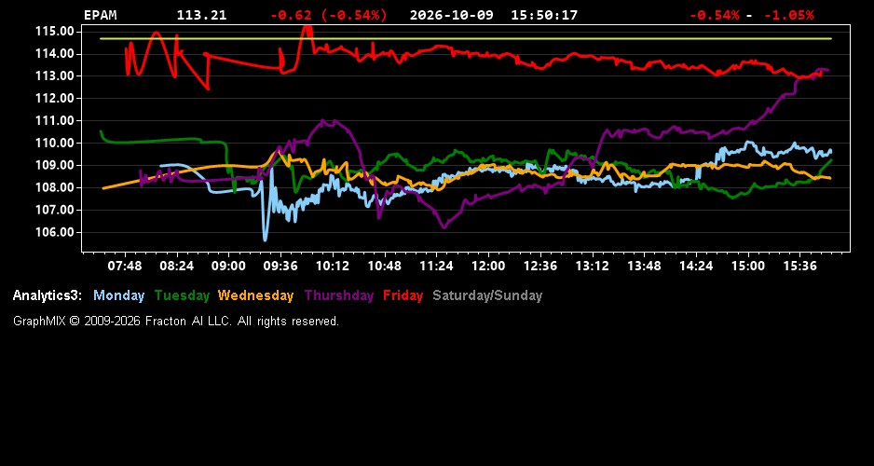Click the timestamp 15:50:17

coord(544,15)
